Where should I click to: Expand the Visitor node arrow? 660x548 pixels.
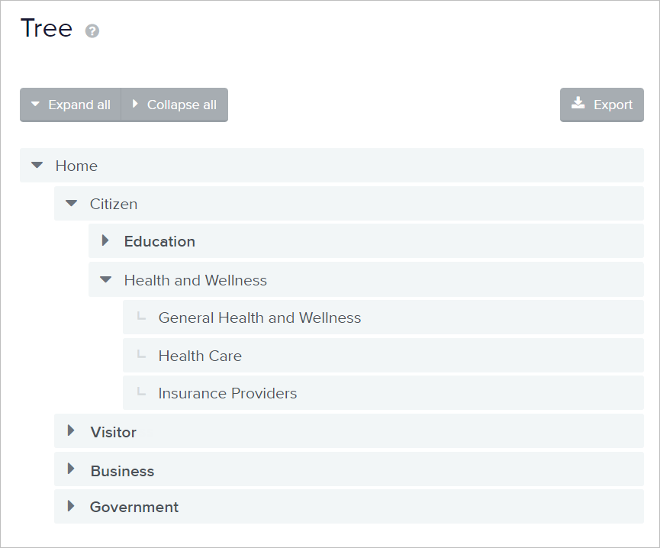(x=71, y=430)
